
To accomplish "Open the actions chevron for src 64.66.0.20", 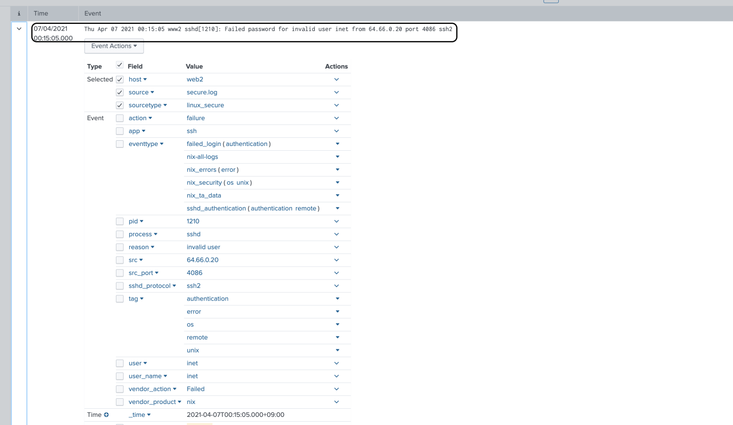I will click(x=336, y=259).
